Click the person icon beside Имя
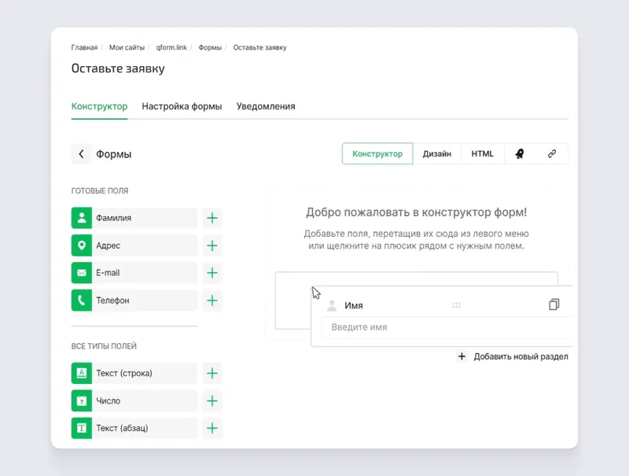The height and width of the screenshot is (476, 629). (332, 305)
